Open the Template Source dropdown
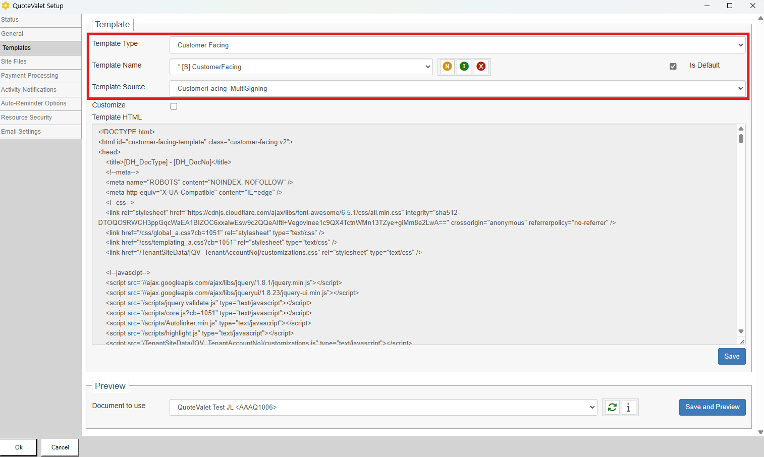Viewport: 764px width, 457px height. click(458, 88)
